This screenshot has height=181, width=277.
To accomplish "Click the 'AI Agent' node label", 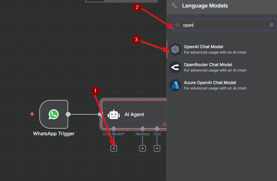I will click(x=134, y=115).
